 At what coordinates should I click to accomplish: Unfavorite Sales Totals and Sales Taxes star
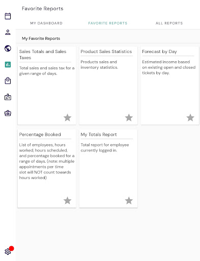[x=67, y=118]
